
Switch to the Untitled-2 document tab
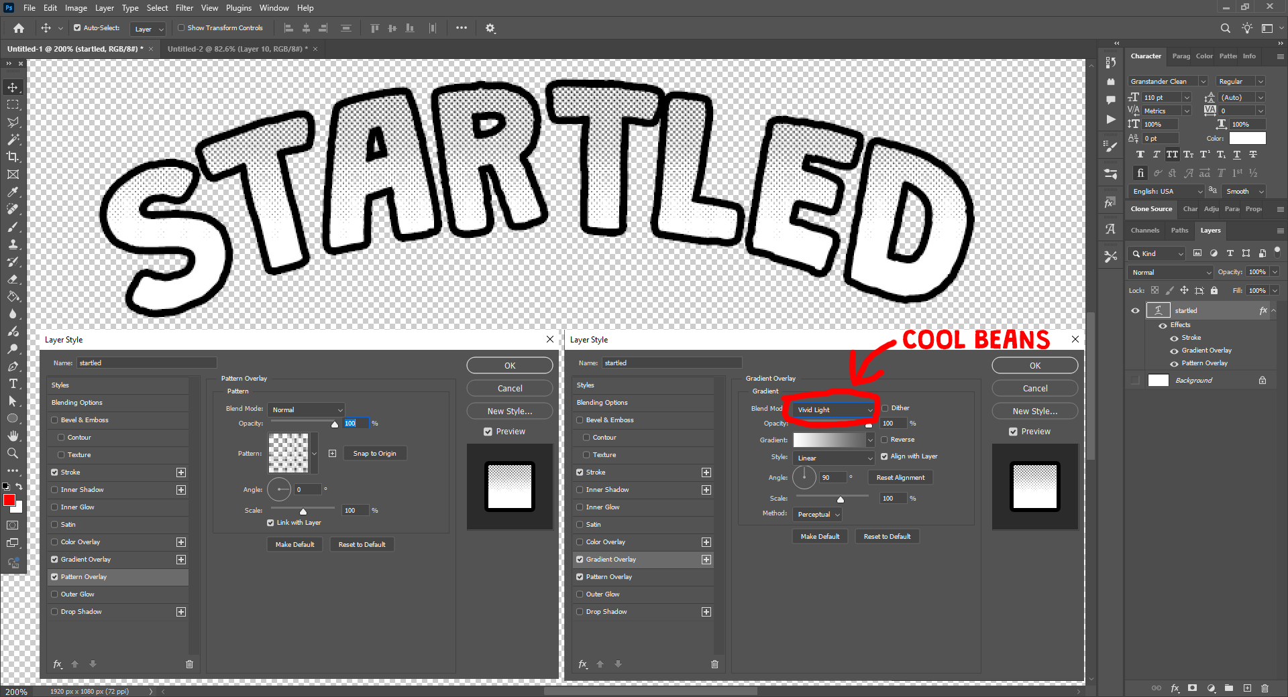pyautogui.click(x=237, y=49)
